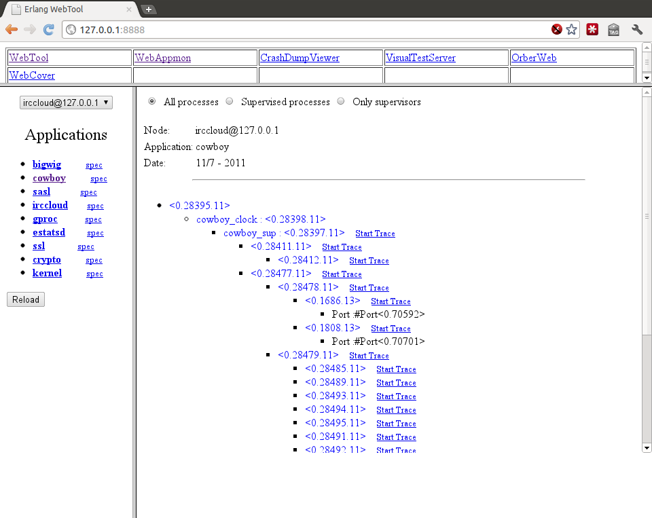
Task: Click process <0.28395.11> root node
Action: 200,206
